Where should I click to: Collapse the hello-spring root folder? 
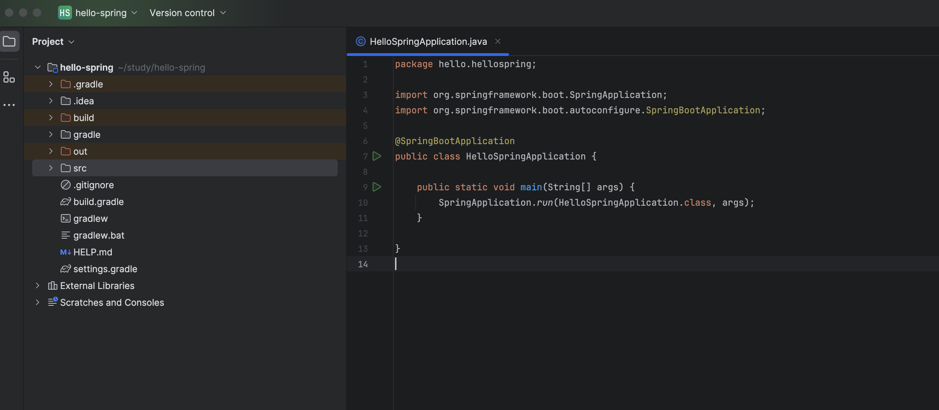37,67
